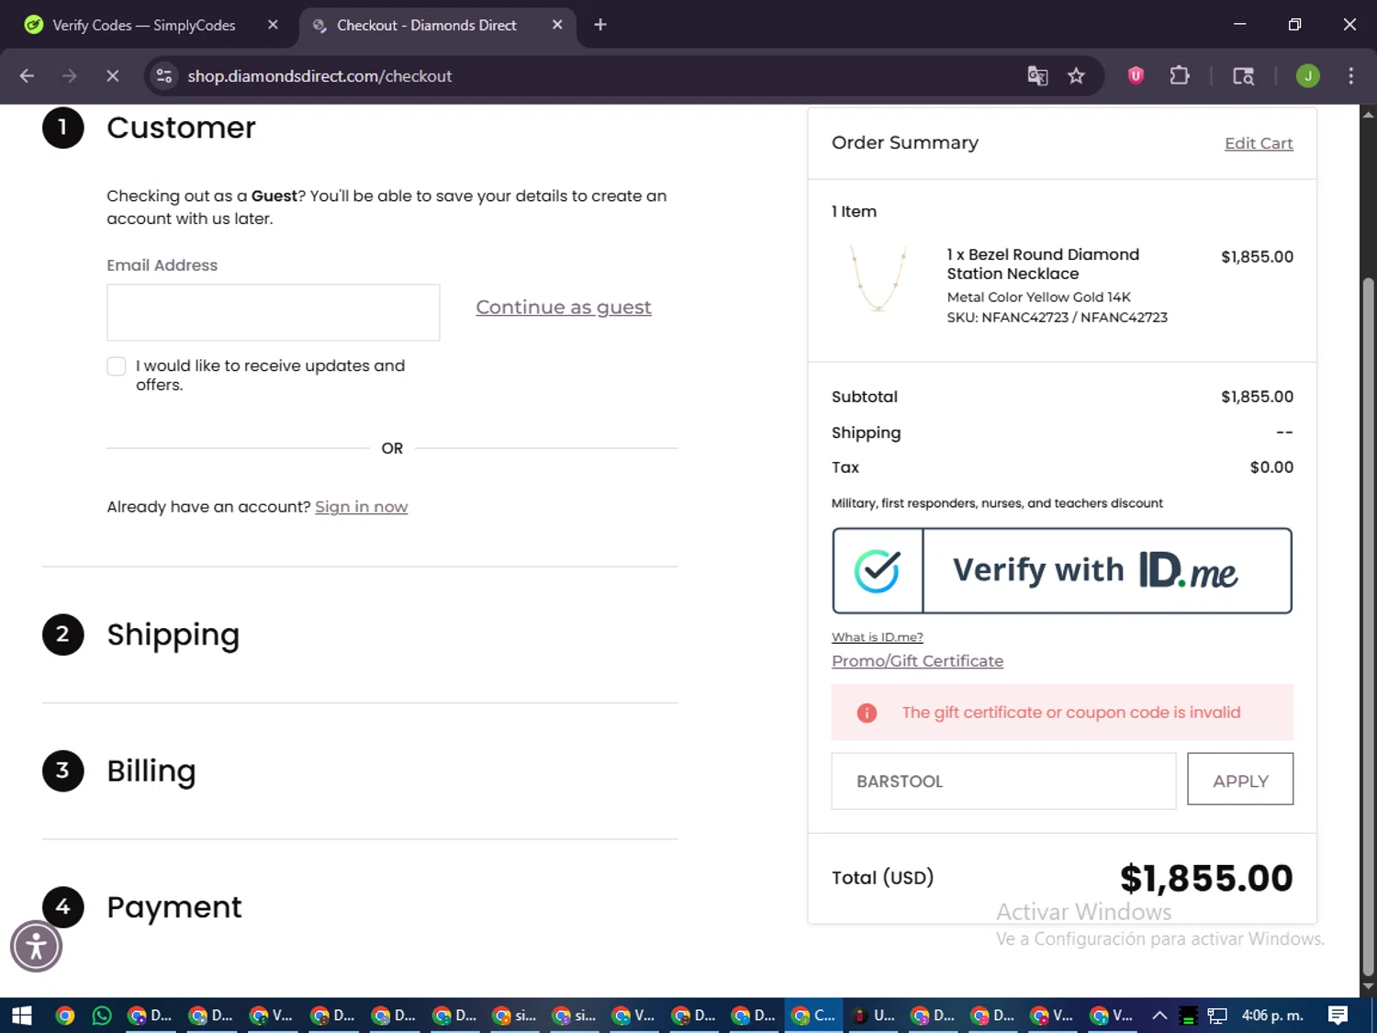Click the browser address bar URL

click(x=319, y=76)
